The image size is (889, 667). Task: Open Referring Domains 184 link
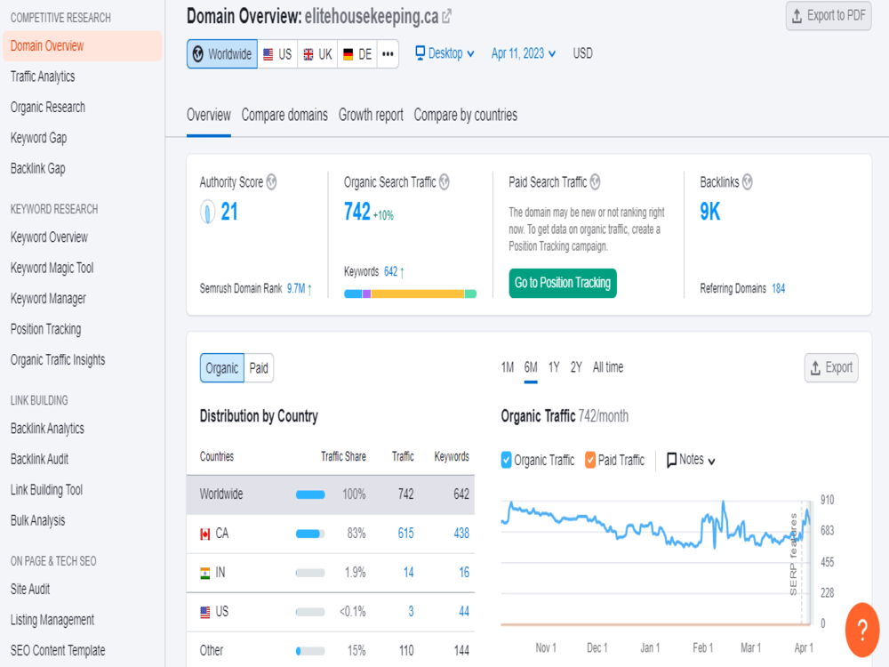click(779, 289)
